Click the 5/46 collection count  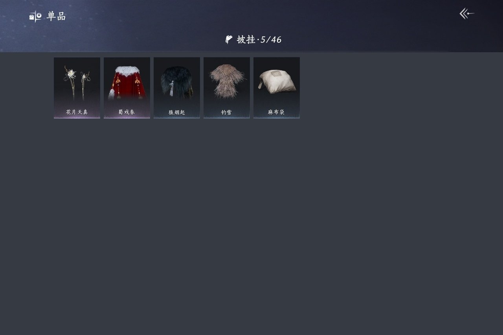[x=271, y=40]
